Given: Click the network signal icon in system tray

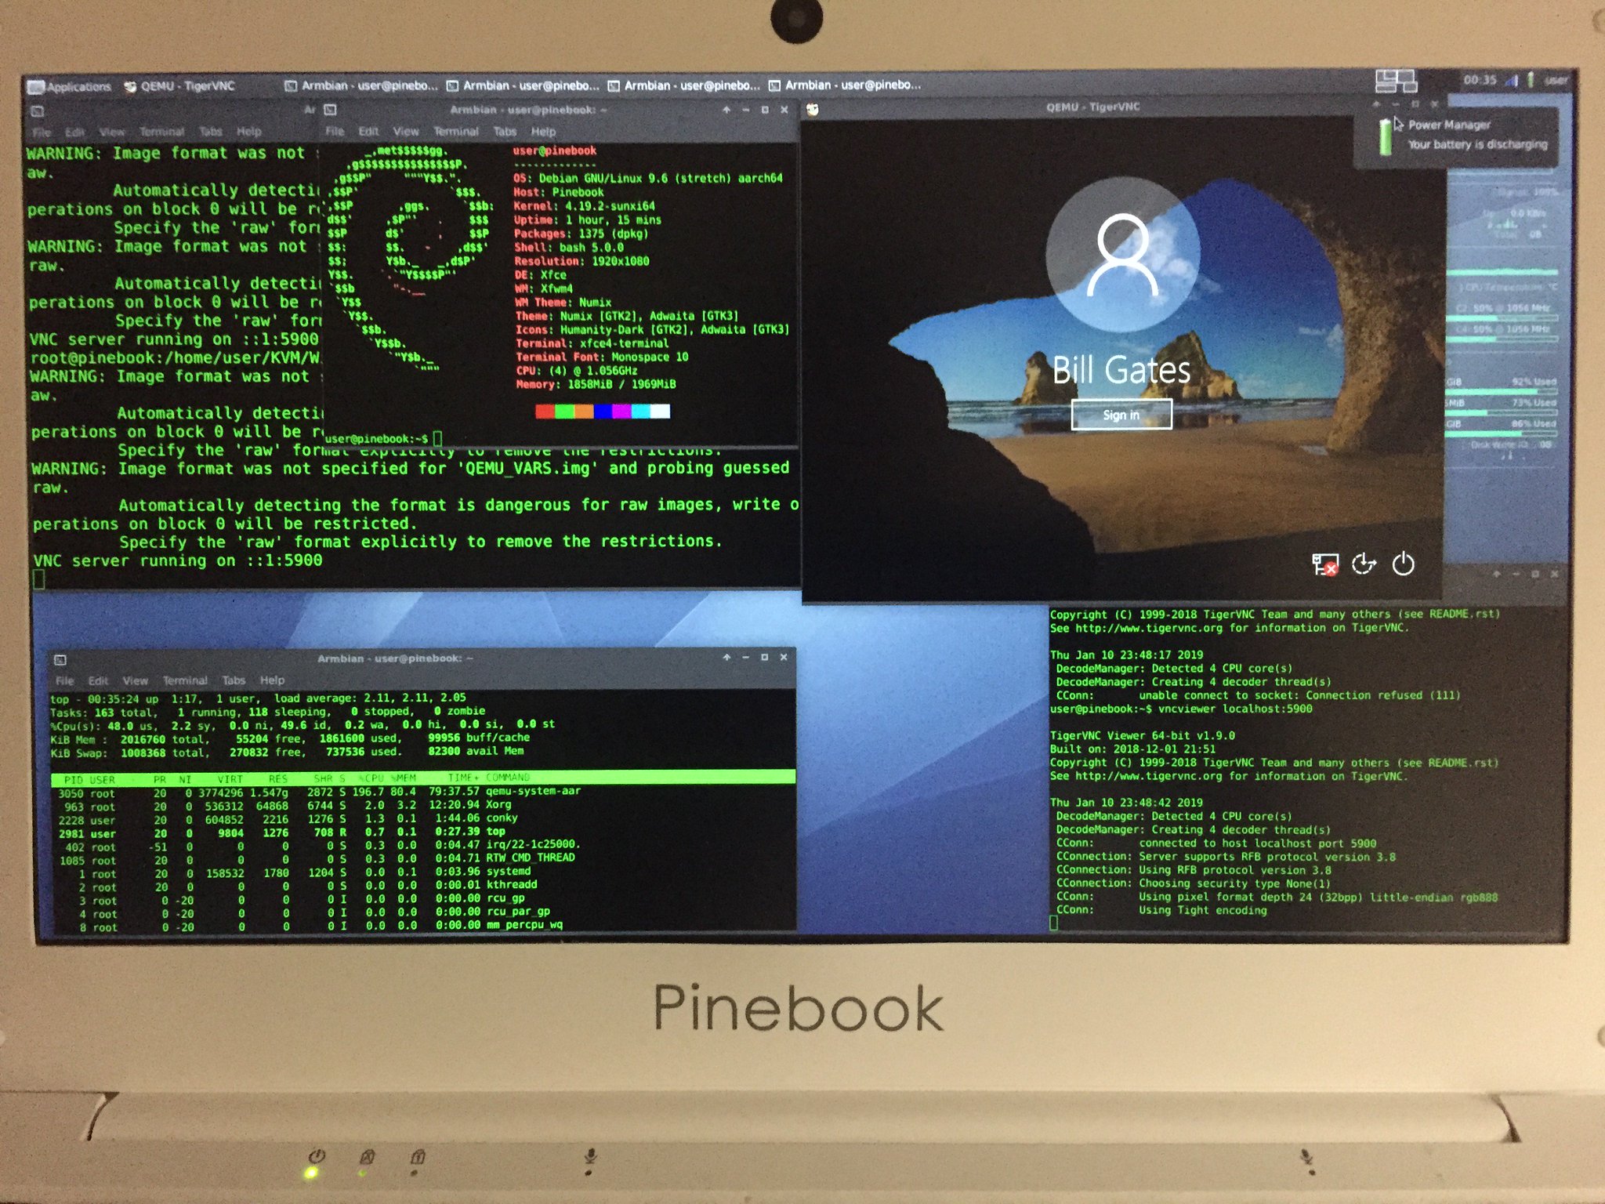Looking at the screenshot, I should tap(1513, 81).
